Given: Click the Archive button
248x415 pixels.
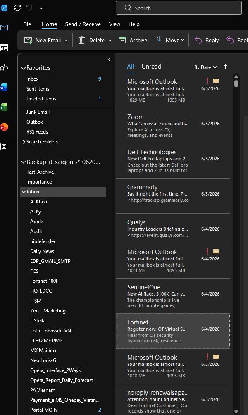Looking at the screenshot, I should click(x=133, y=40).
